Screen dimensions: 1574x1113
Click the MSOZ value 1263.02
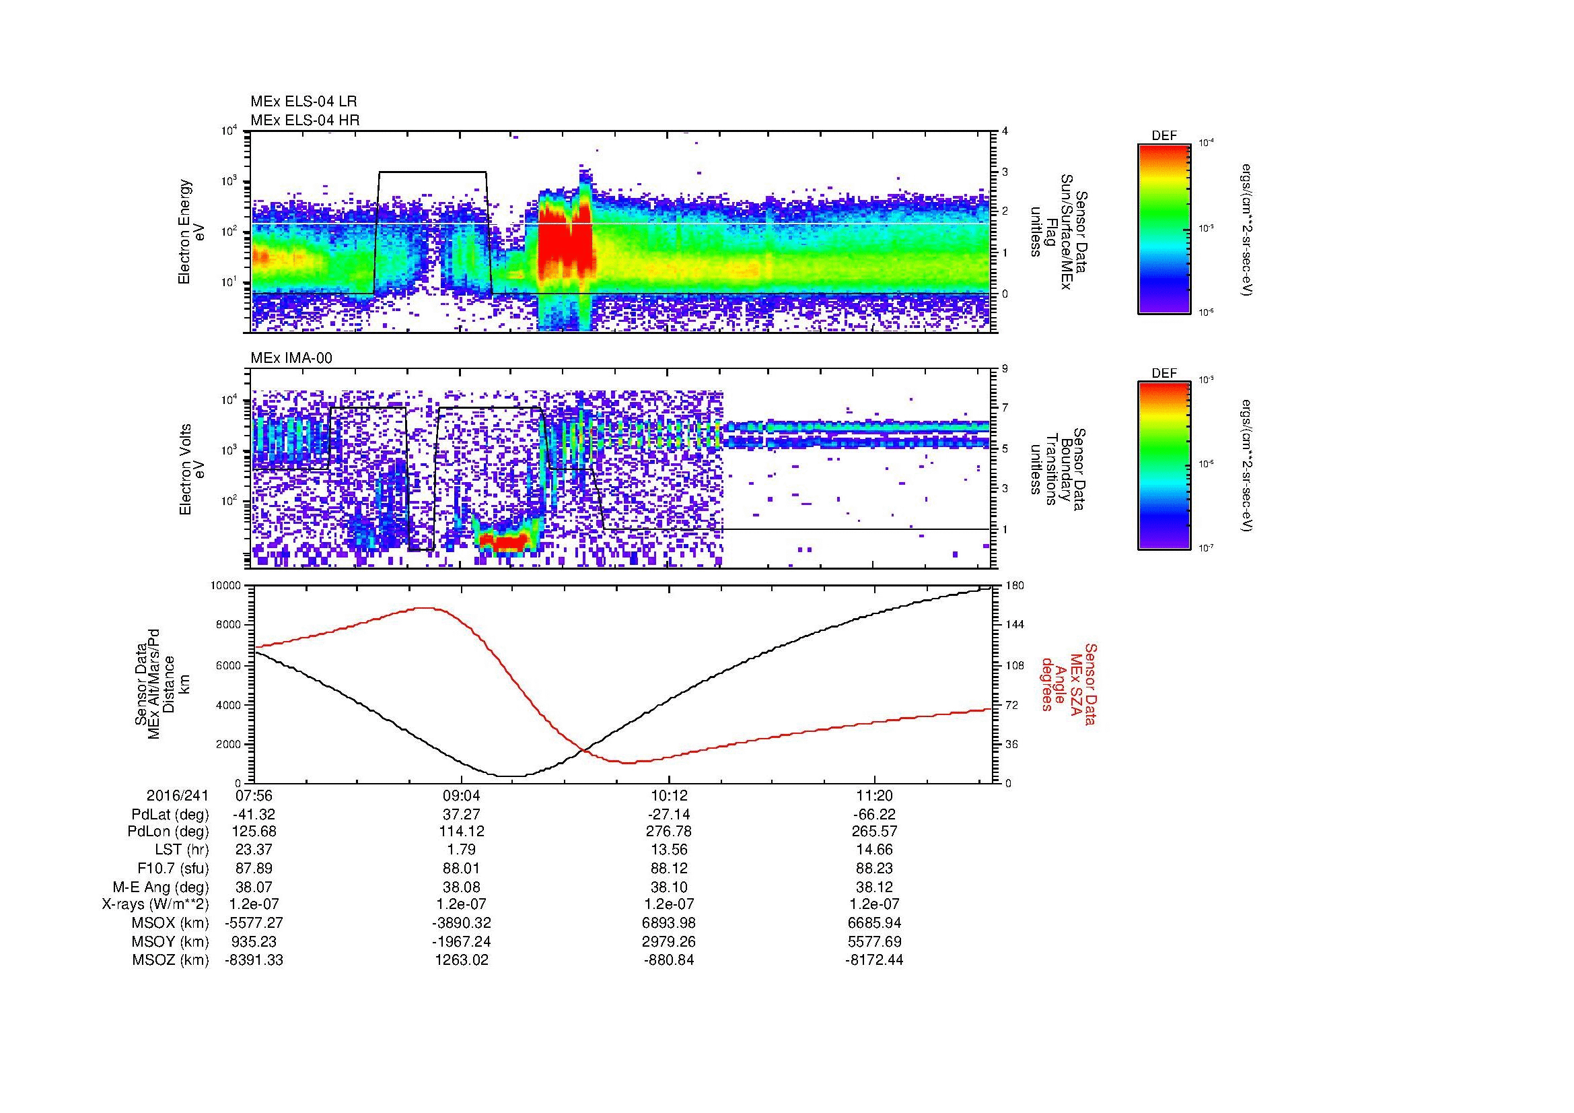[462, 960]
